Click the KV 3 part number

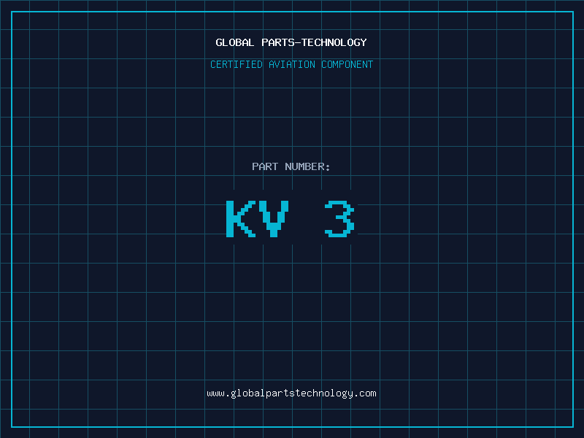[291, 218]
